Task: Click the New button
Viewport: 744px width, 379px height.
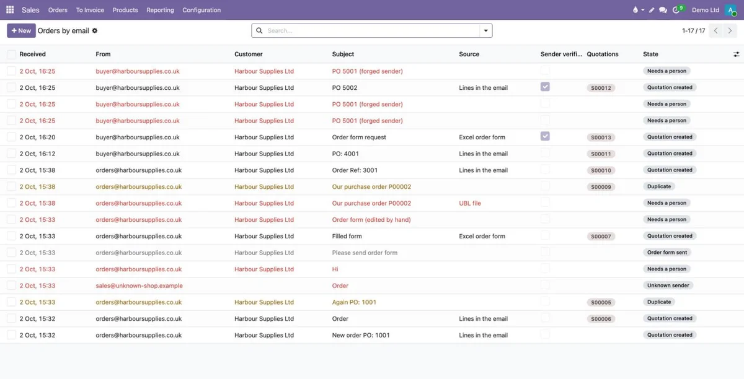Action: click(x=21, y=30)
